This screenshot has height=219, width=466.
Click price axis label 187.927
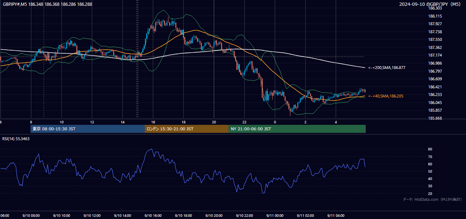click(435, 24)
